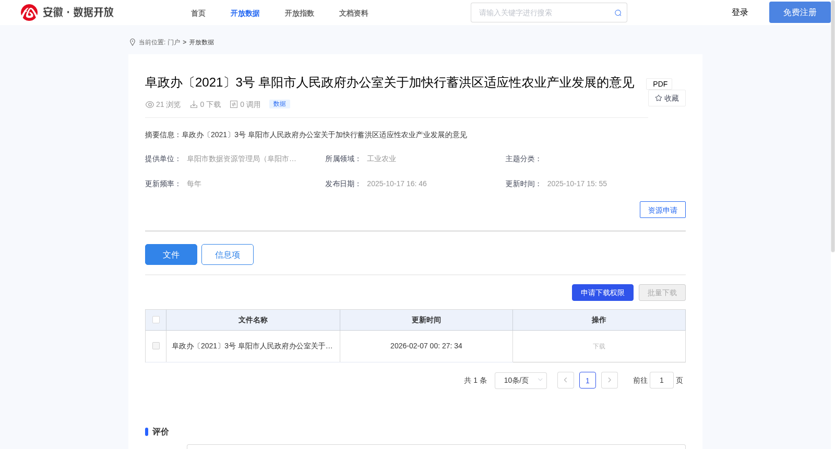Click the go-to page number input
Image resolution: width=835 pixels, height=449 pixels.
tap(662, 380)
